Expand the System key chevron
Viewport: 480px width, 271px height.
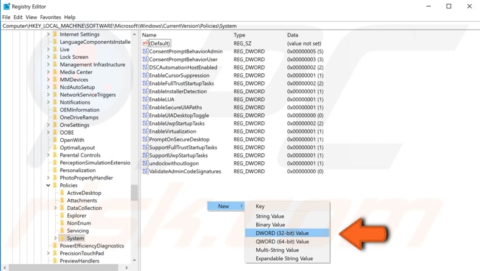click(55, 238)
